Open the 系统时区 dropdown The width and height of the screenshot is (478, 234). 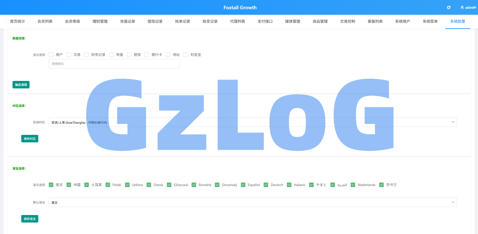253,122
